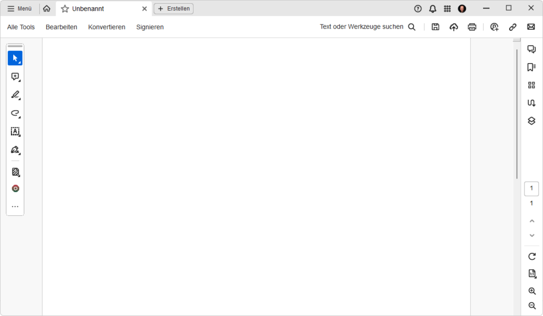
Task: Print the document via printer icon
Action: point(472,27)
